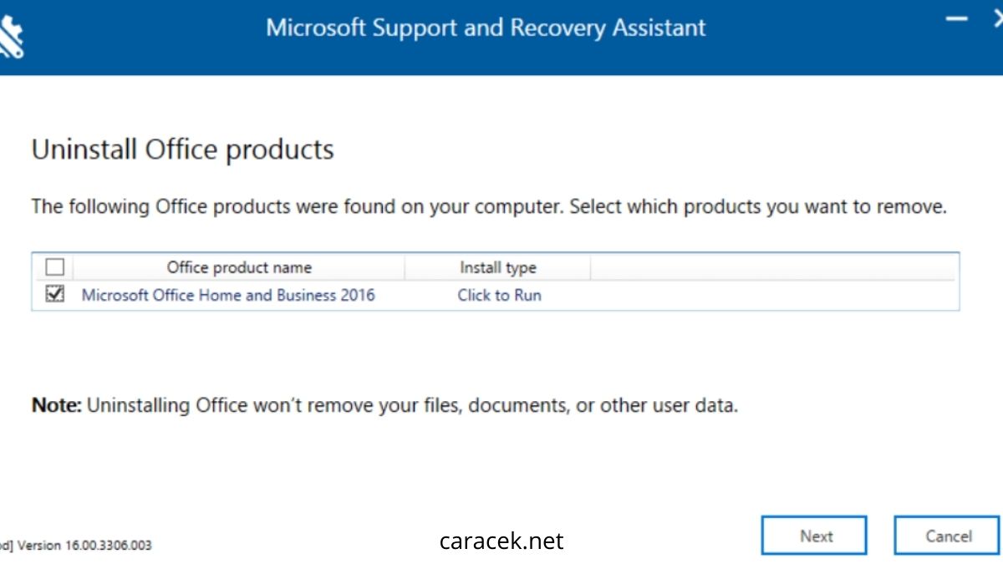Screen dimensions: 1003x564
Task: Minimize the assistant window
Action: click(x=955, y=18)
